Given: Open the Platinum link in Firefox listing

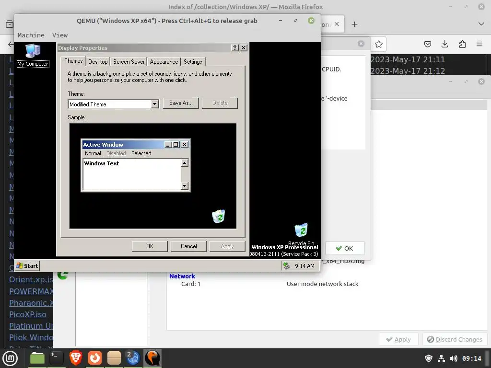Looking at the screenshot, I should tap(31, 326).
